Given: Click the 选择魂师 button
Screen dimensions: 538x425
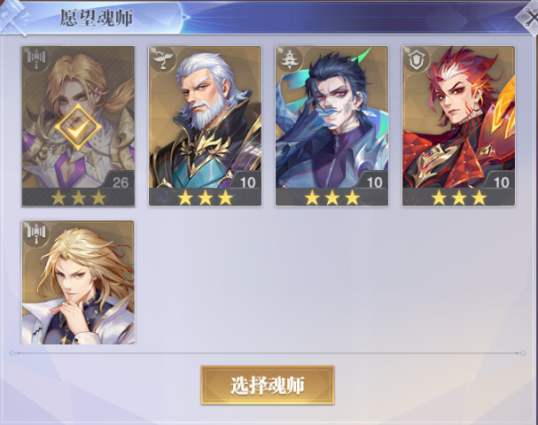Looking at the screenshot, I should 268,385.
